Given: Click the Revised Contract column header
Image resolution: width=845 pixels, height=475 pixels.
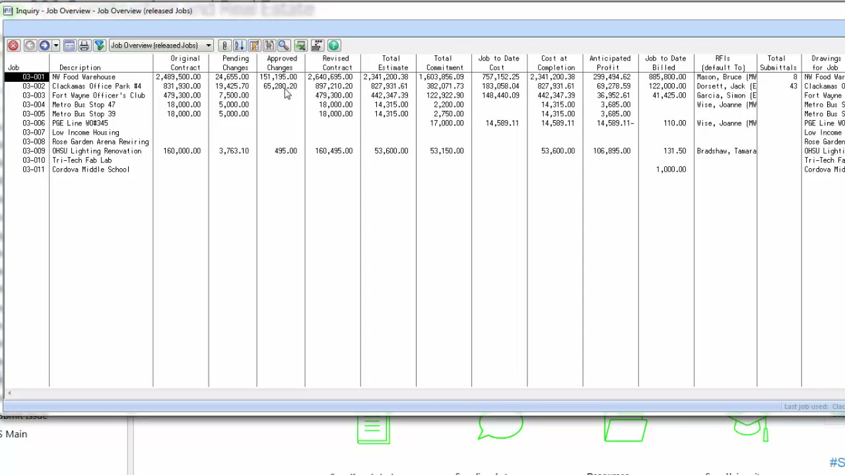Looking at the screenshot, I should pos(336,63).
